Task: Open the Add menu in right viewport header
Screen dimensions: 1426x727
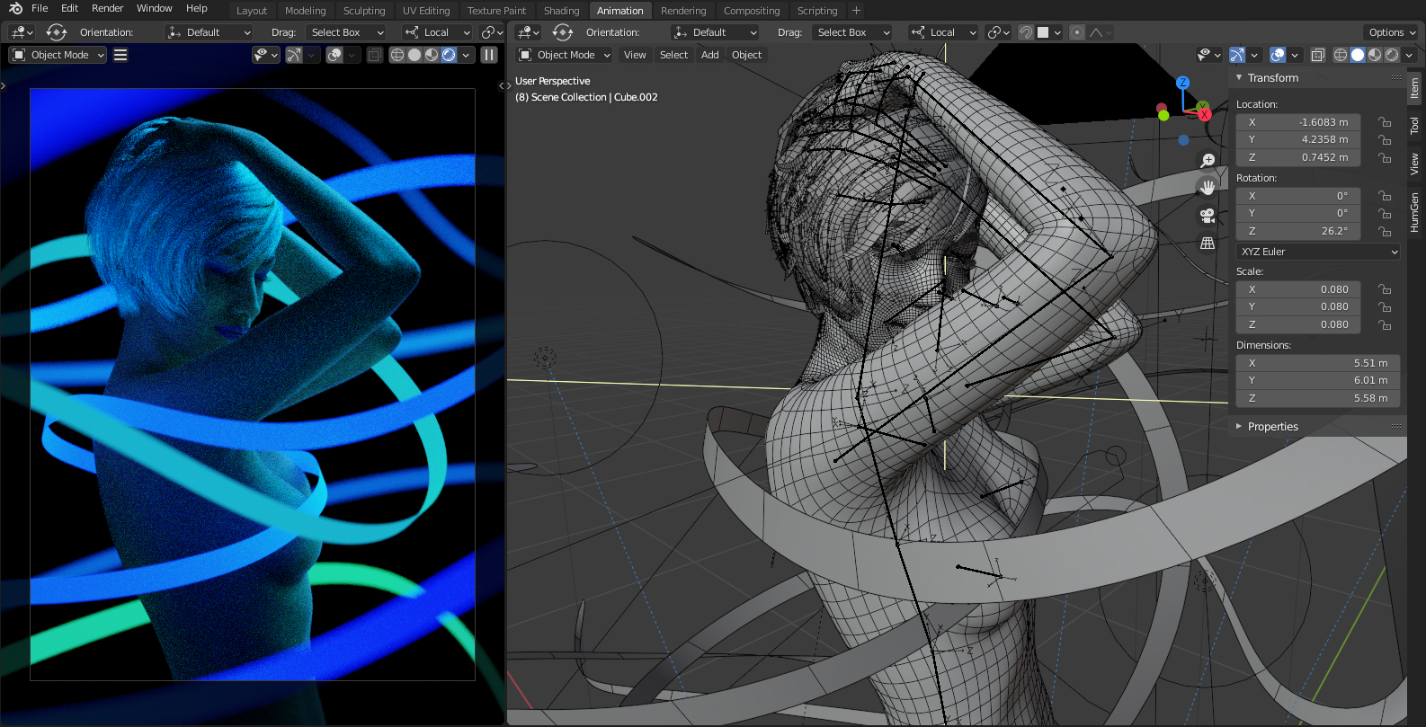Action: 709,55
